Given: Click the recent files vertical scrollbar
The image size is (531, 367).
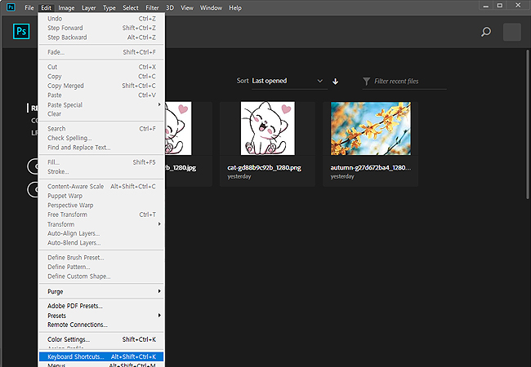Looking at the screenshot, I should tap(528, 124).
